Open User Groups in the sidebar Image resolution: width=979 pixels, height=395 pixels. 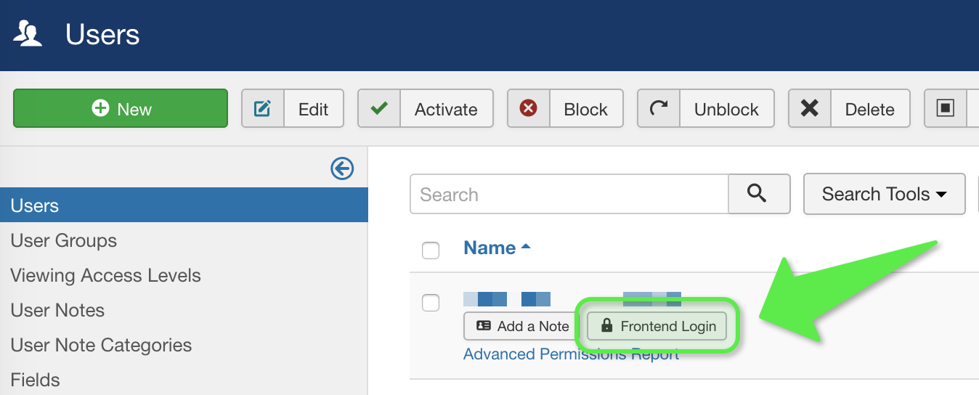tap(64, 240)
